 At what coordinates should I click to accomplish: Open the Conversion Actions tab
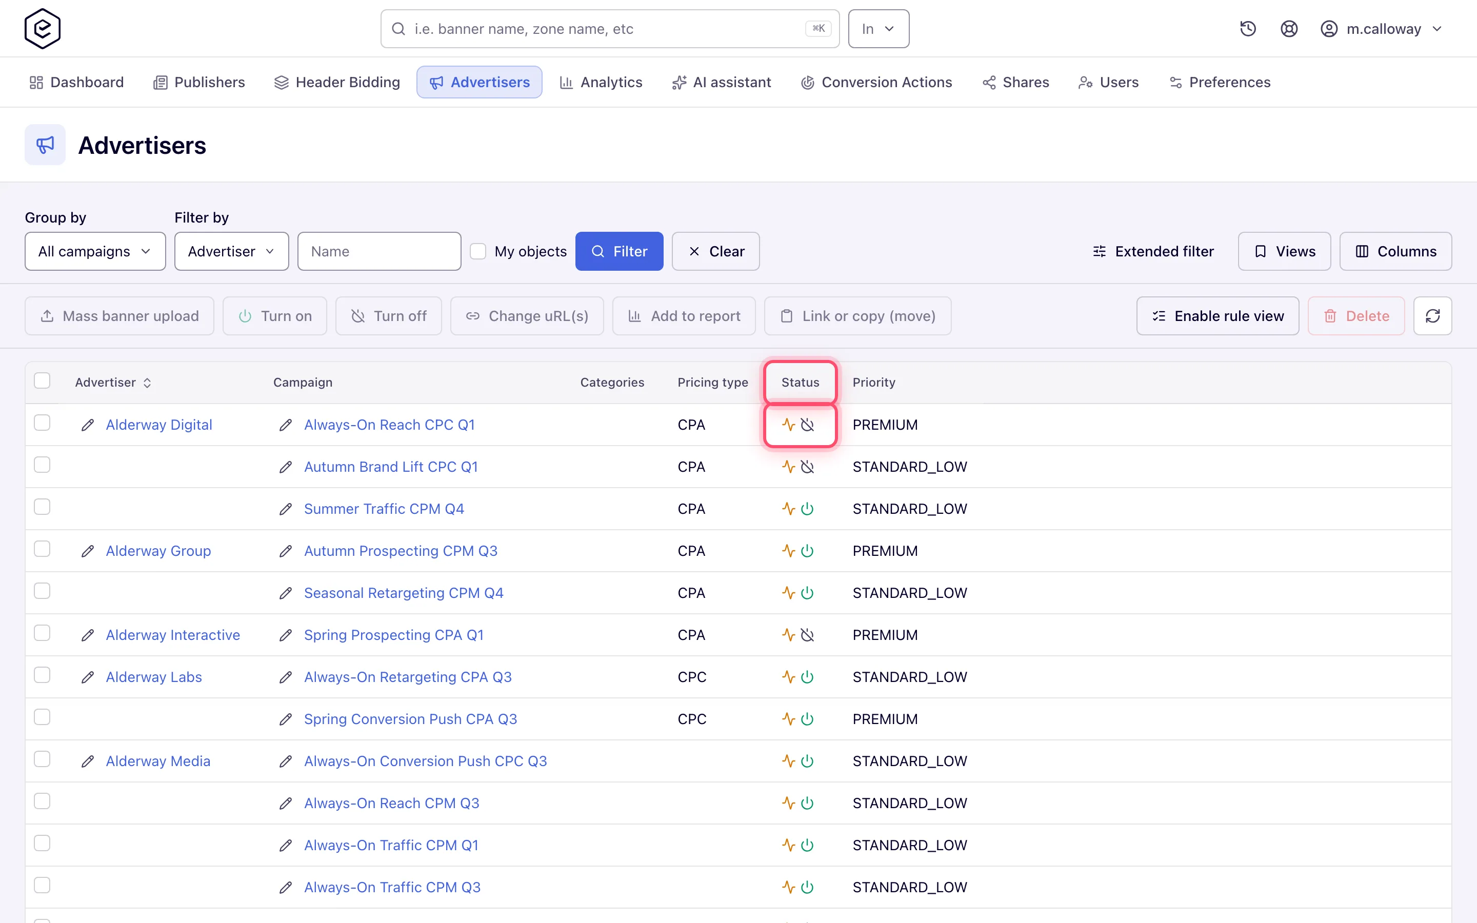(876, 83)
